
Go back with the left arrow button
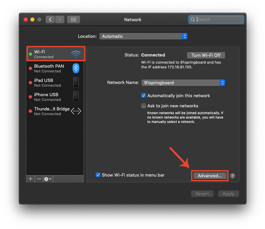[50, 20]
